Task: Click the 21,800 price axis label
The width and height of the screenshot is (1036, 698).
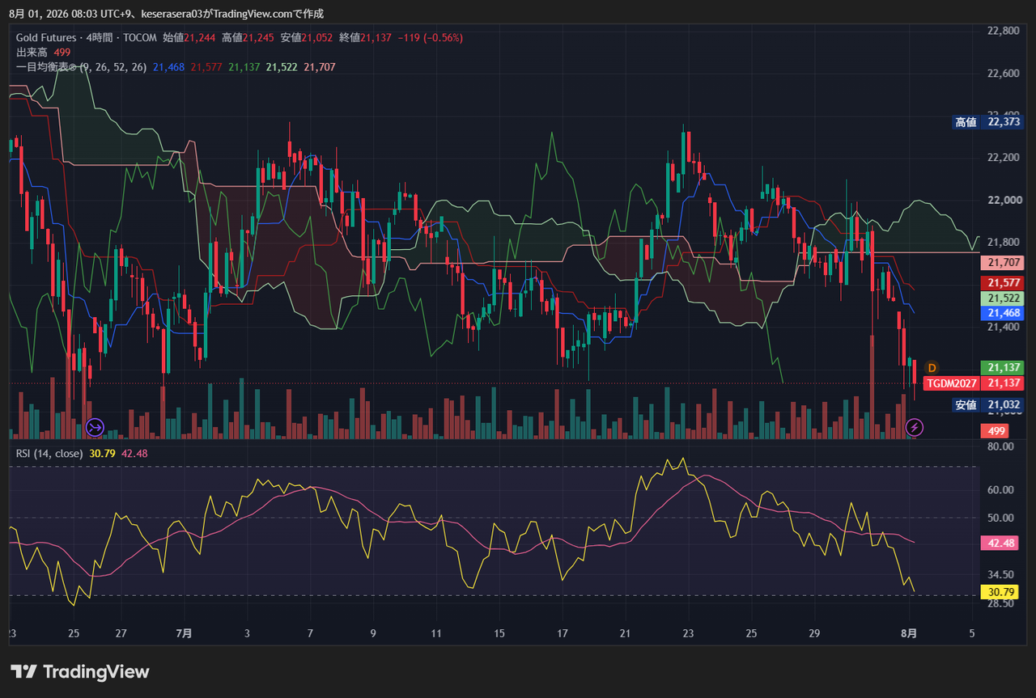Action: pos(1004,242)
